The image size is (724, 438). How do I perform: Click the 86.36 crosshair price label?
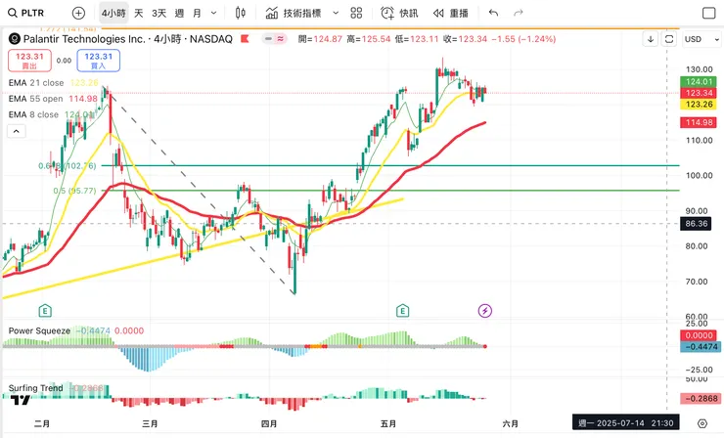tap(696, 224)
